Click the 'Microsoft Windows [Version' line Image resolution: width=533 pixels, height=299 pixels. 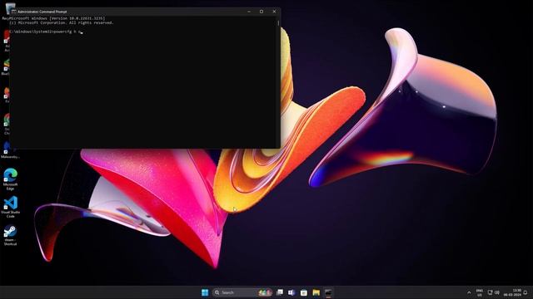coord(57,18)
